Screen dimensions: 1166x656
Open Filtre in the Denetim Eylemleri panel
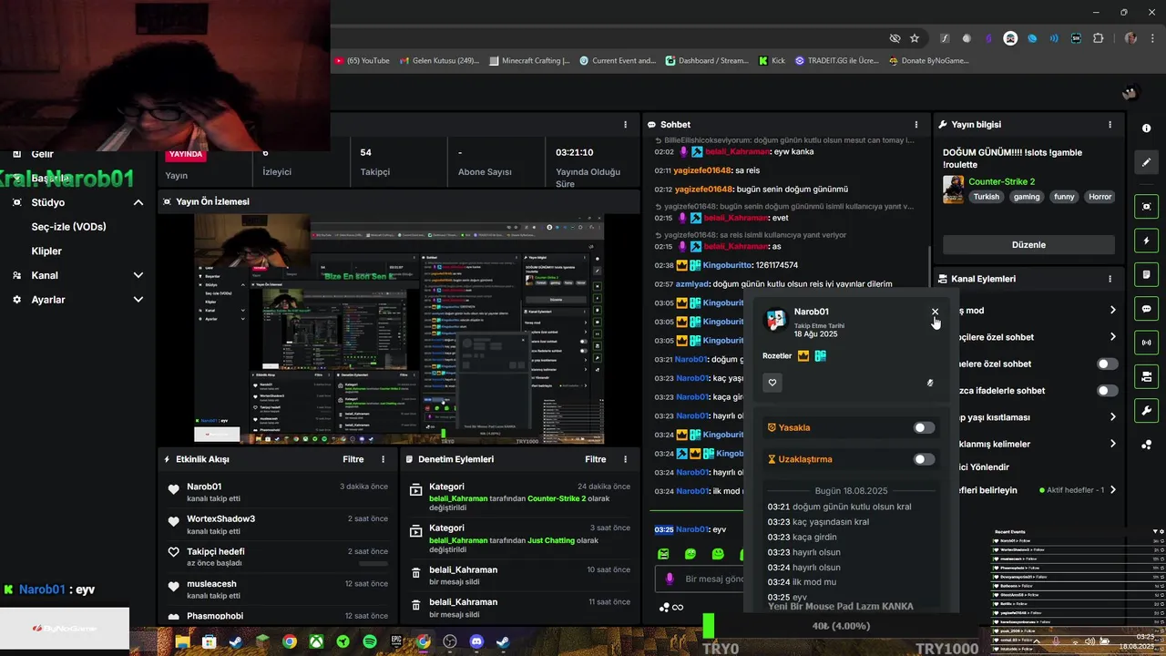595,459
